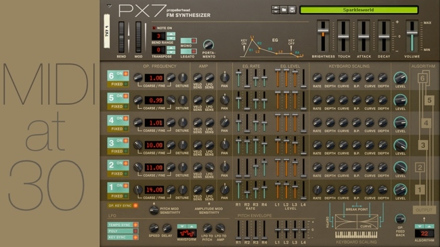Save patch with the floppy disk icon
Viewport: 440px width, 247px height.
(292, 10)
